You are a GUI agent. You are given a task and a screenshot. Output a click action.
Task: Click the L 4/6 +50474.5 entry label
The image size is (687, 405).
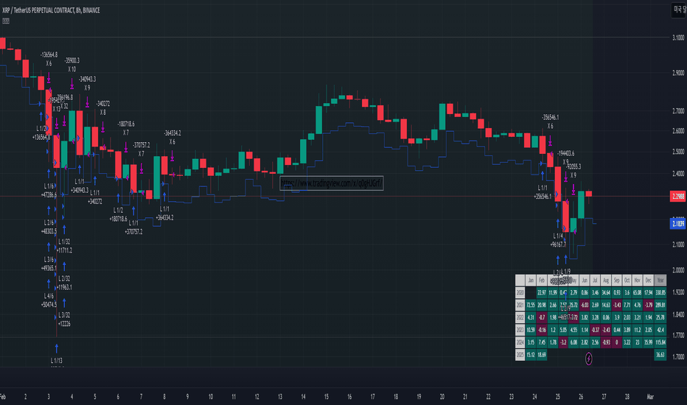(49, 300)
